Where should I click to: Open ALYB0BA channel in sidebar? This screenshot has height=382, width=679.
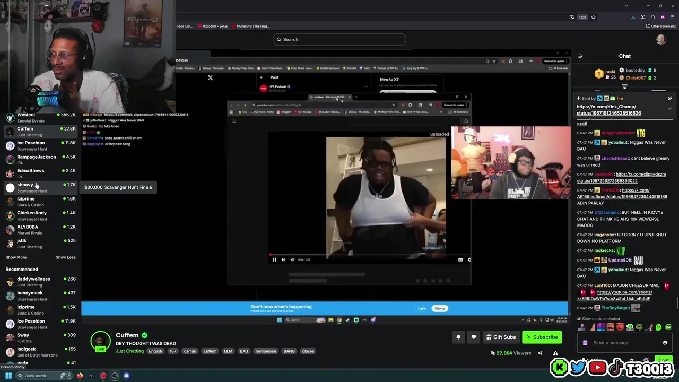[x=41, y=229]
